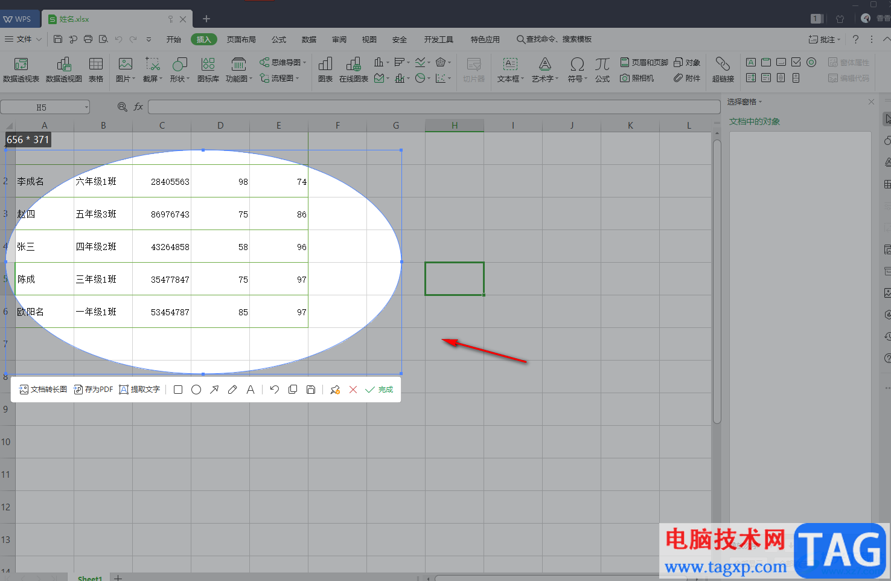Select the arrow annotation tool
891x581 pixels.
coord(214,390)
